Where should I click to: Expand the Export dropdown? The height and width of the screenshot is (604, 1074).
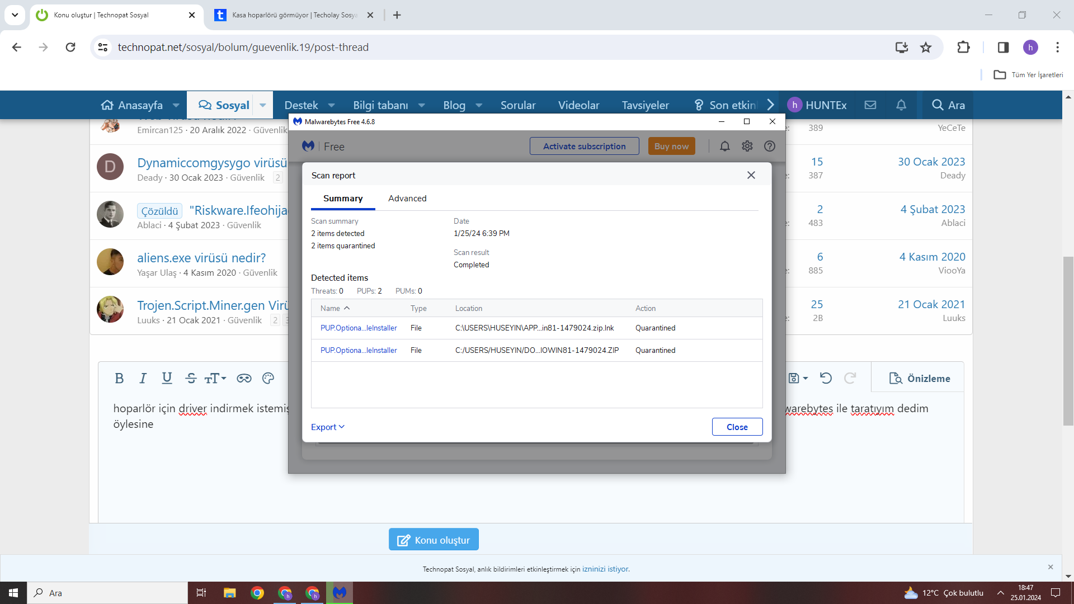(328, 427)
